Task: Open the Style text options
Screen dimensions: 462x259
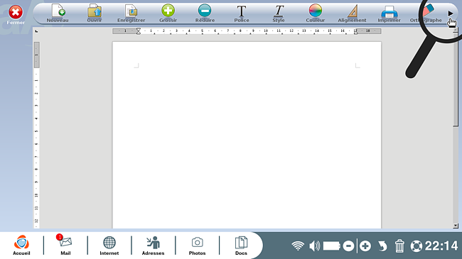Action: 279,13
